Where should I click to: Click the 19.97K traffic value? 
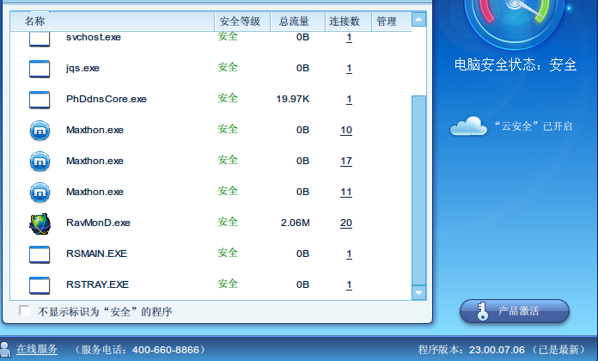pos(293,99)
